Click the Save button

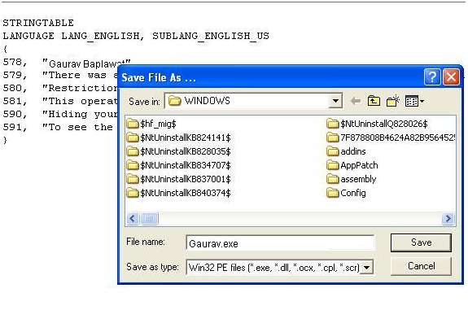pos(421,242)
